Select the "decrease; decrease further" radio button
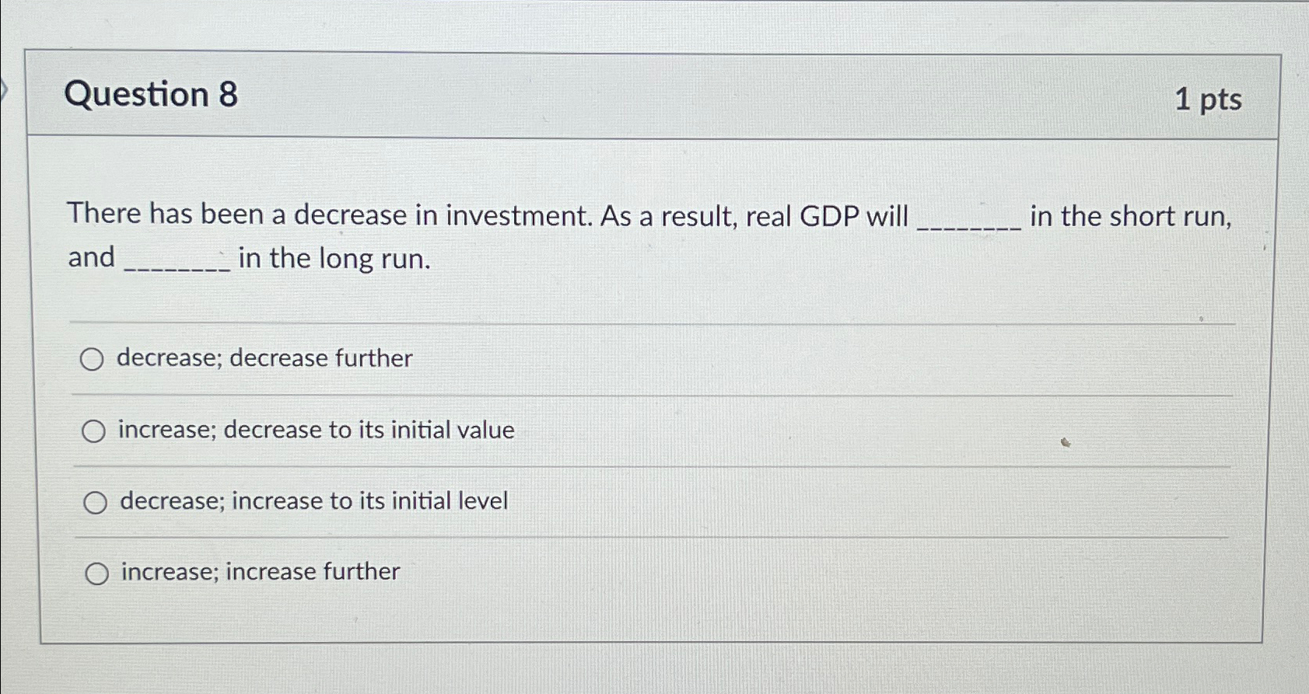Screen dimensions: 1309x694 (94, 359)
